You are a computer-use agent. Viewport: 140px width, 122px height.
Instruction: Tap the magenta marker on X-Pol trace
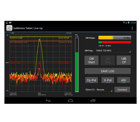coord(39,68)
